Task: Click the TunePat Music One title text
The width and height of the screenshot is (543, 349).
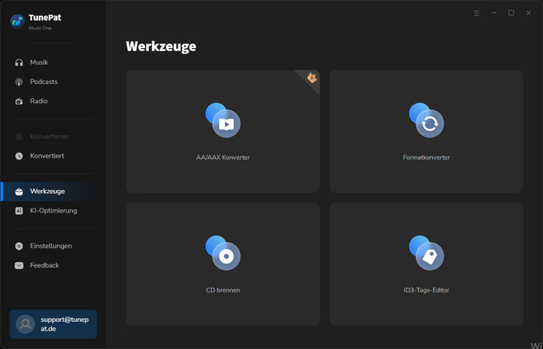Action: 45,22
